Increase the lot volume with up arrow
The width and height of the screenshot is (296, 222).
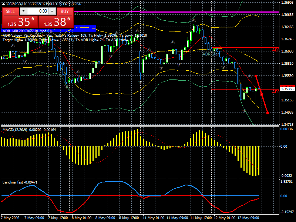pos(52,11)
